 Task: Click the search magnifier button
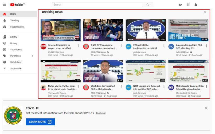pos(148,5)
